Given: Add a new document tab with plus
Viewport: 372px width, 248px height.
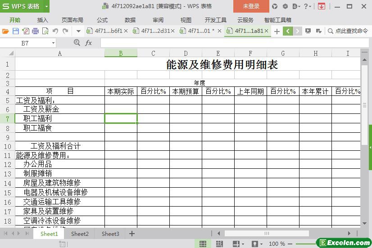Looking at the screenshot, I should pyautogui.click(x=277, y=31).
